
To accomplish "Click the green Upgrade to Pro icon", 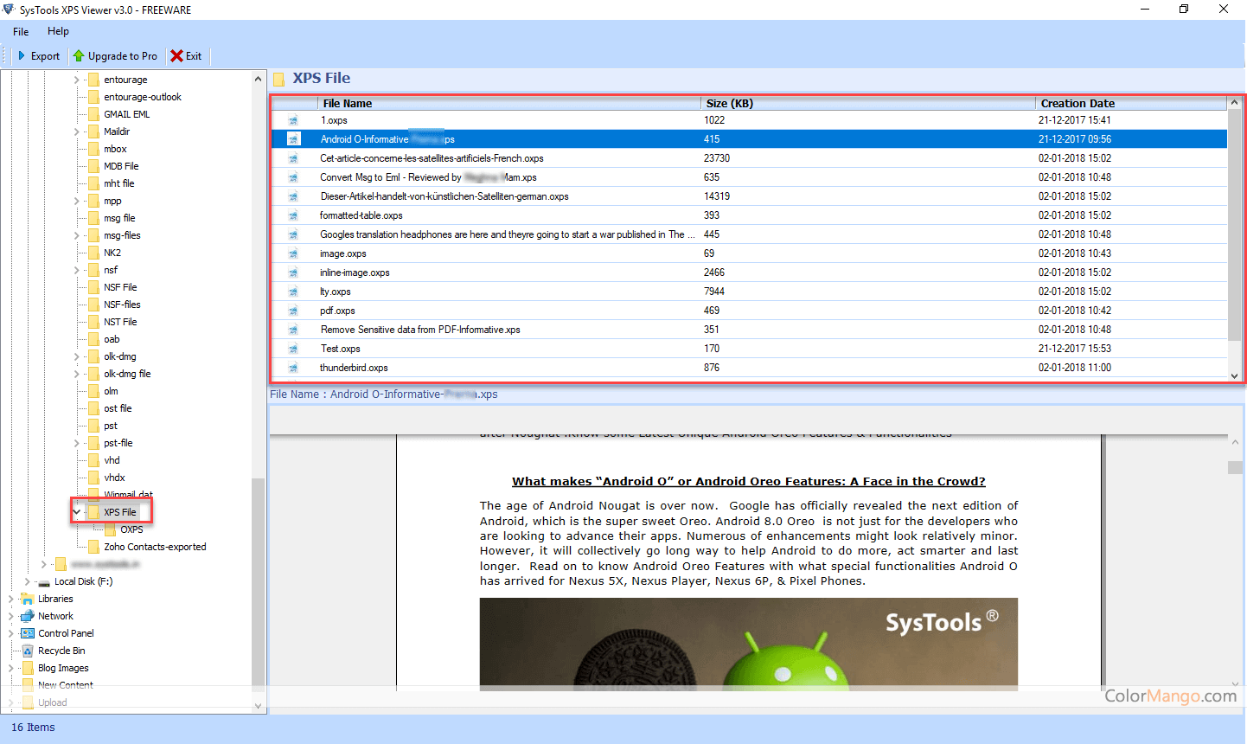I will 79,56.
